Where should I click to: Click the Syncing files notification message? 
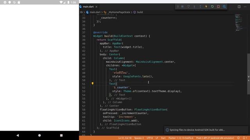[197, 130]
